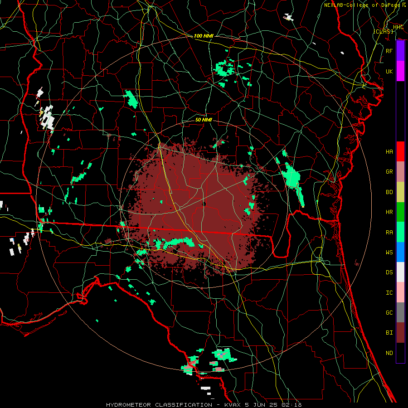Click the BD legend label
408x408 pixels.
tap(389, 192)
